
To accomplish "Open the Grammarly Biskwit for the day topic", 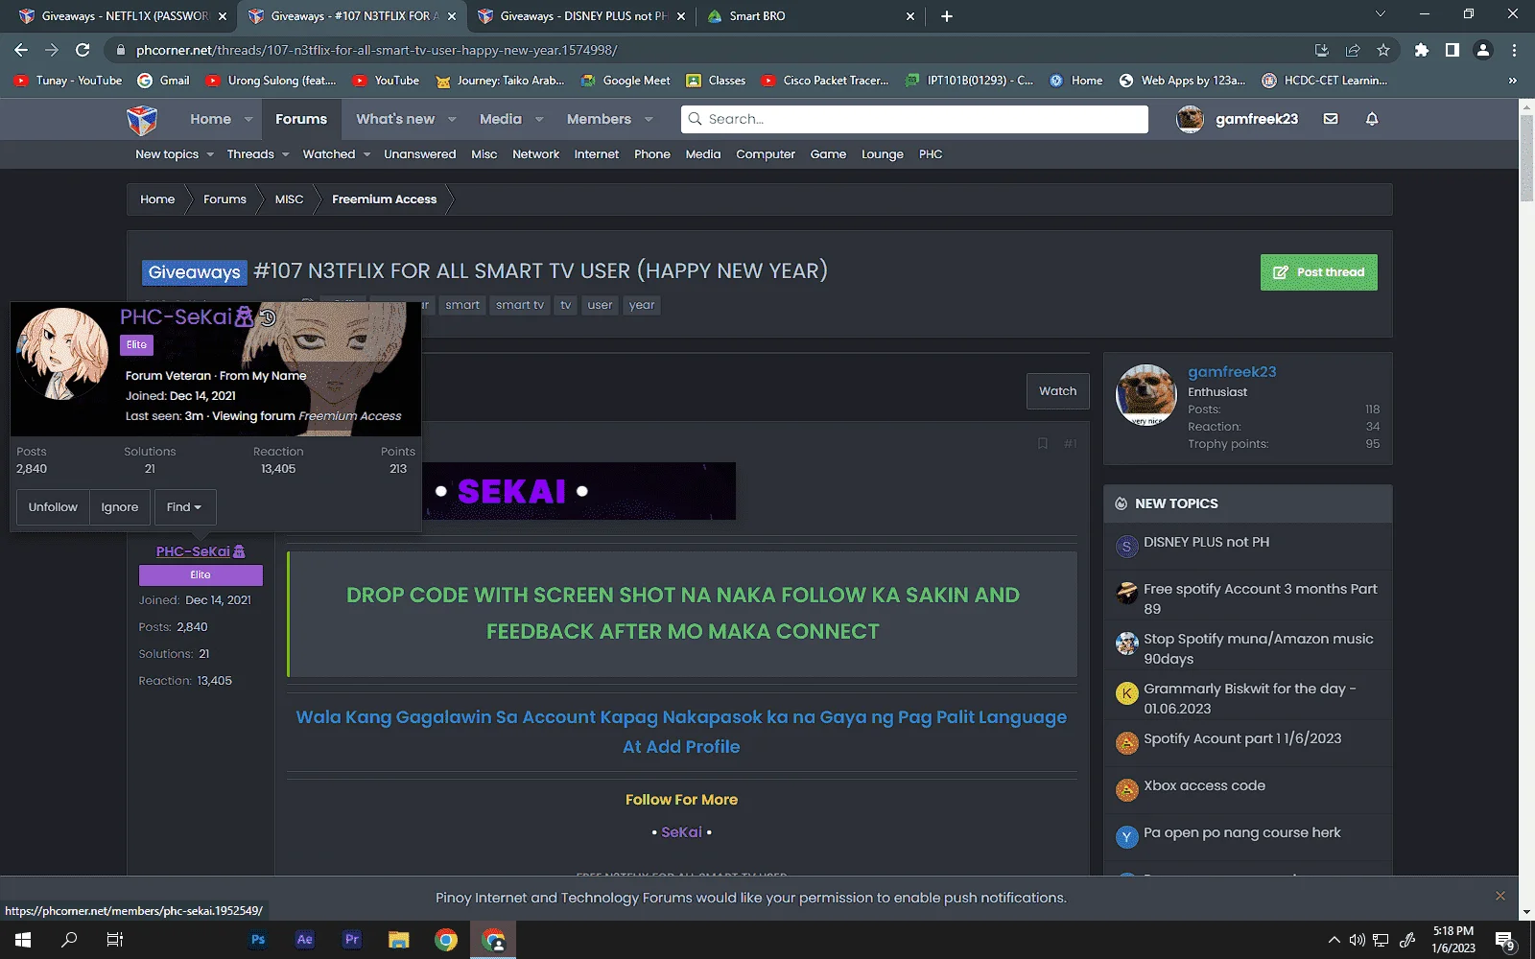I will point(1249,698).
